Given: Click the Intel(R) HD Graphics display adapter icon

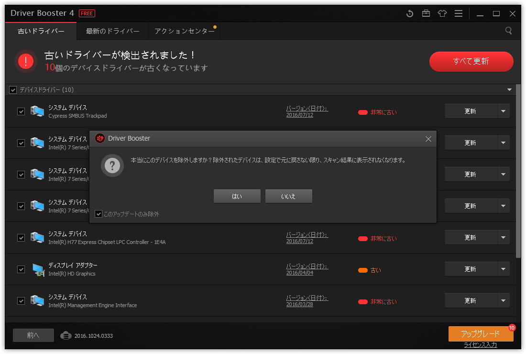Looking at the screenshot, I should tap(39, 269).
